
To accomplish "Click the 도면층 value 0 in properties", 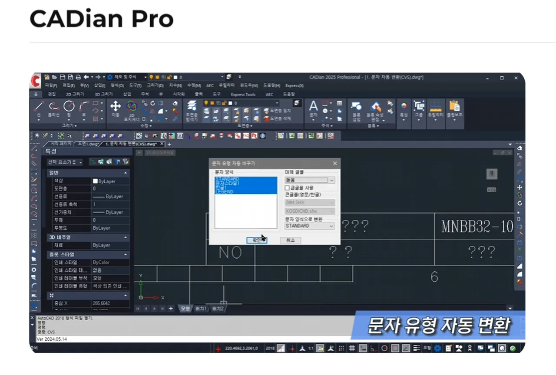I will point(110,189).
